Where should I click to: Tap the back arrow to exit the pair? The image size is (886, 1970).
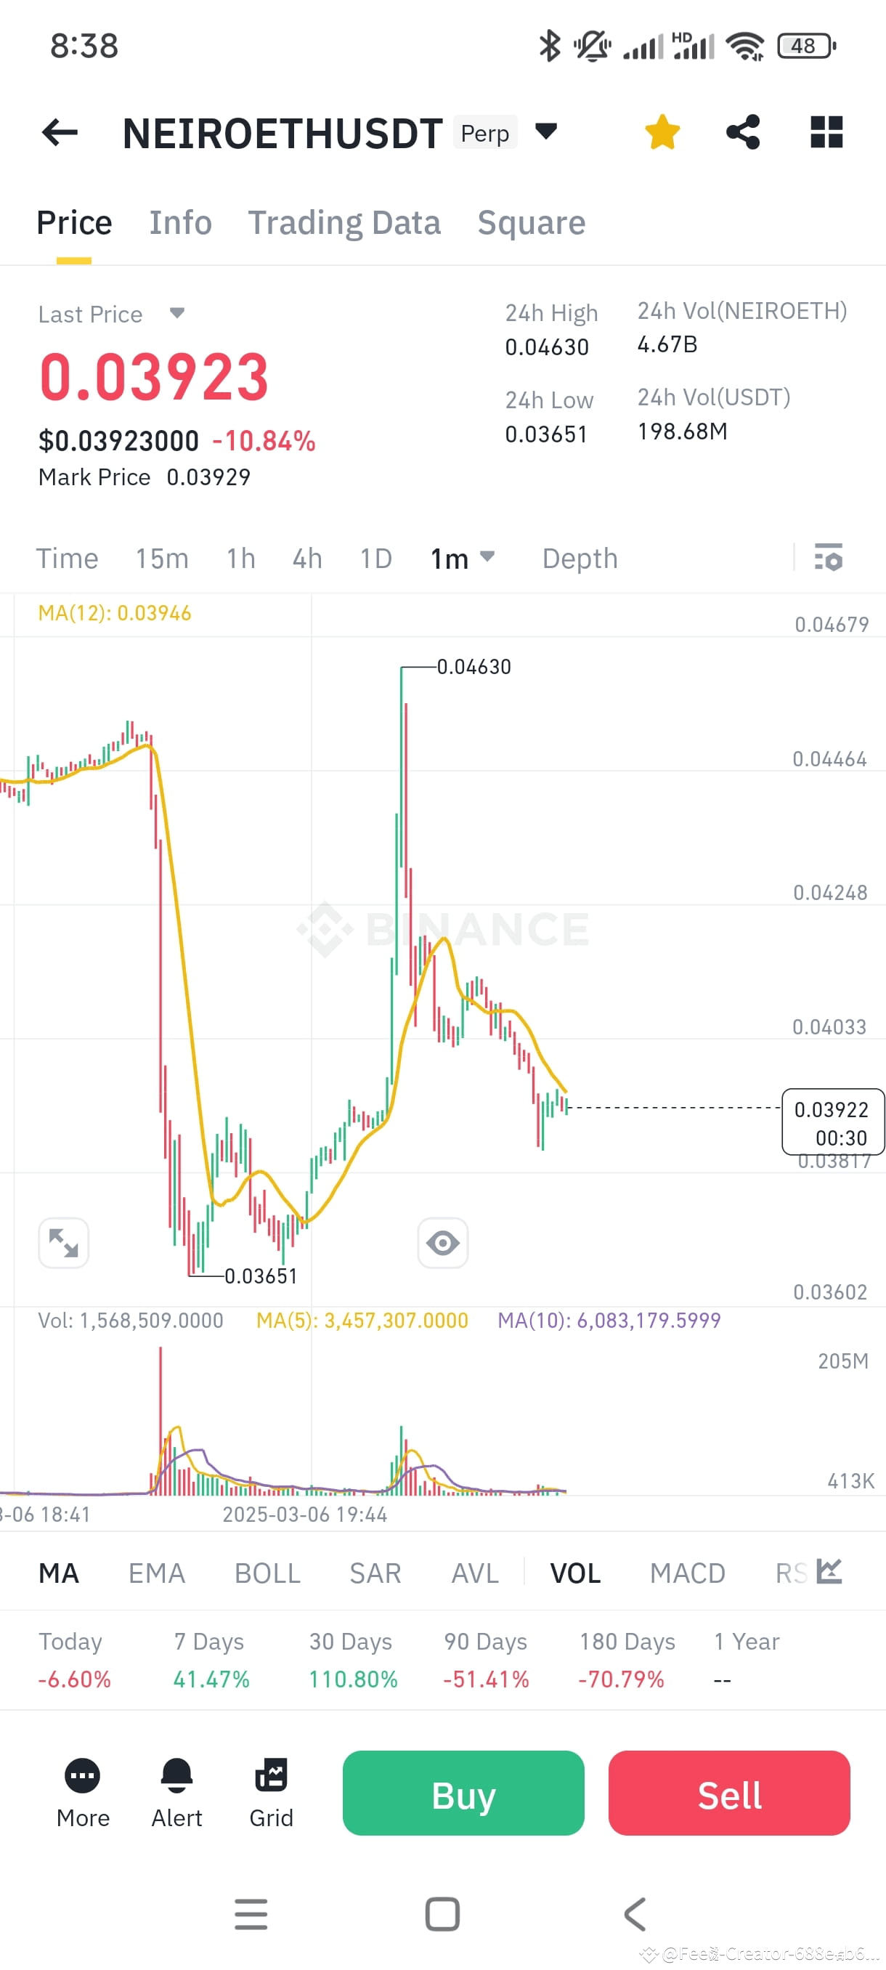click(x=58, y=131)
